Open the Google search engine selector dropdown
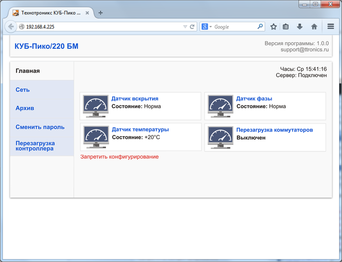 (x=207, y=27)
